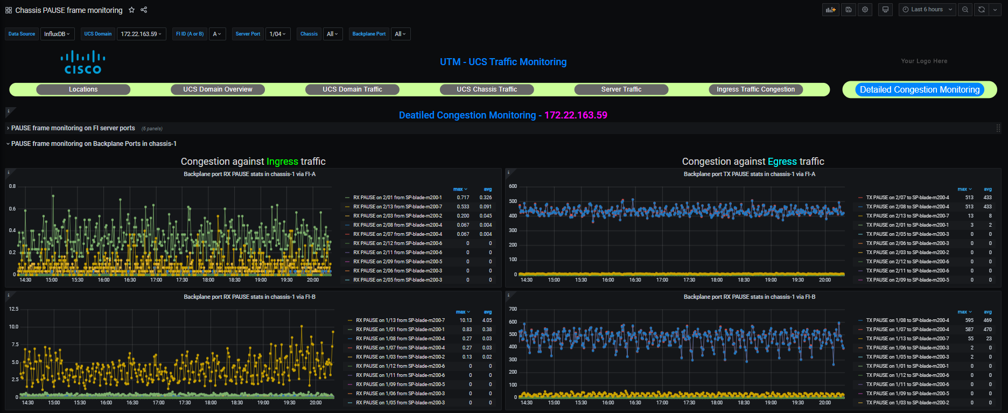Go to the Locations tab
The image size is (1008, 413).
tap(83, 89)
